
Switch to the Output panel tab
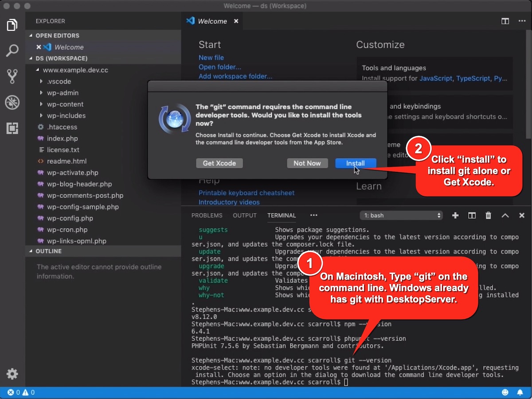coord(245,215)
